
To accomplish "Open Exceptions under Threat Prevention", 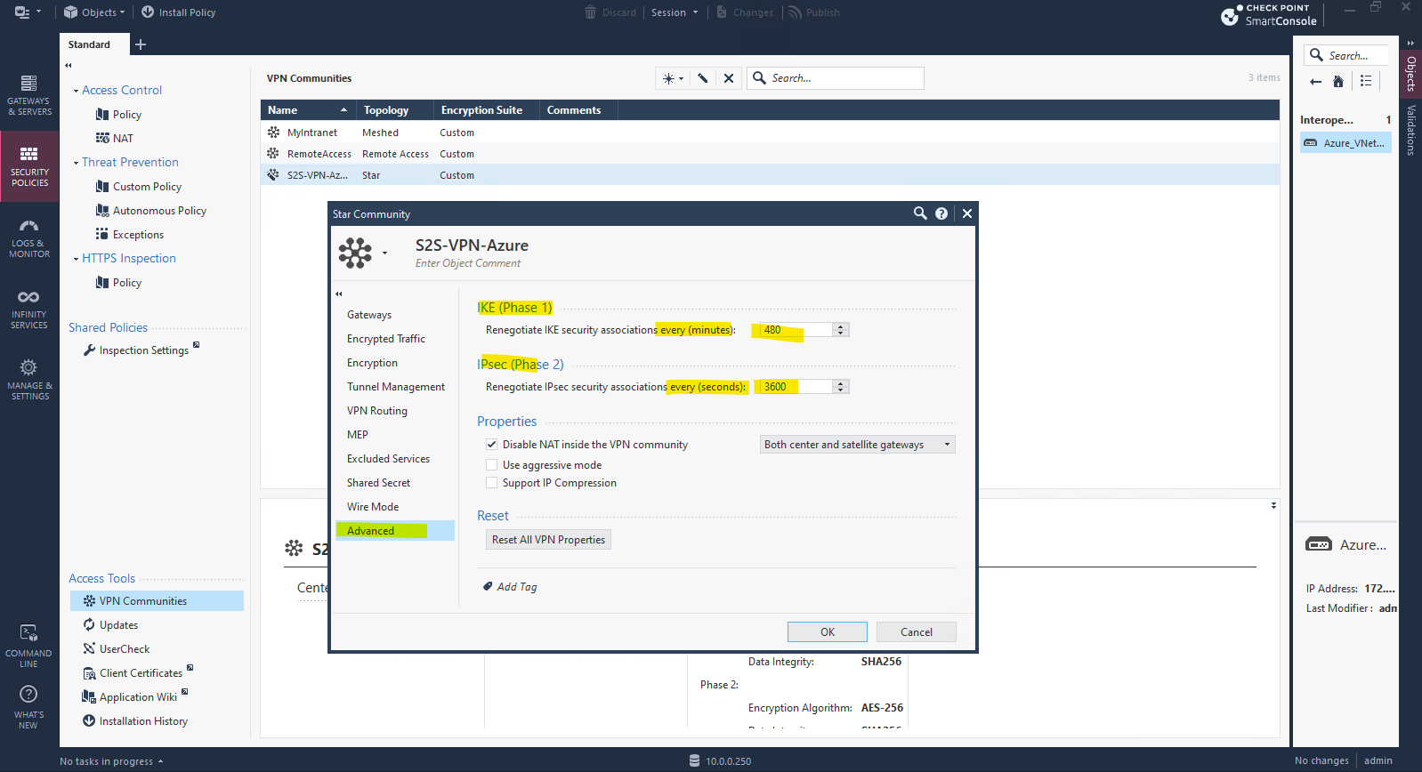I will coord(138,235).
